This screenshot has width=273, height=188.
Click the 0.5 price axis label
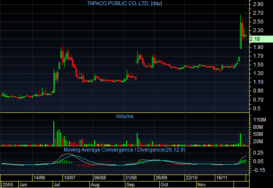[257, 109]
